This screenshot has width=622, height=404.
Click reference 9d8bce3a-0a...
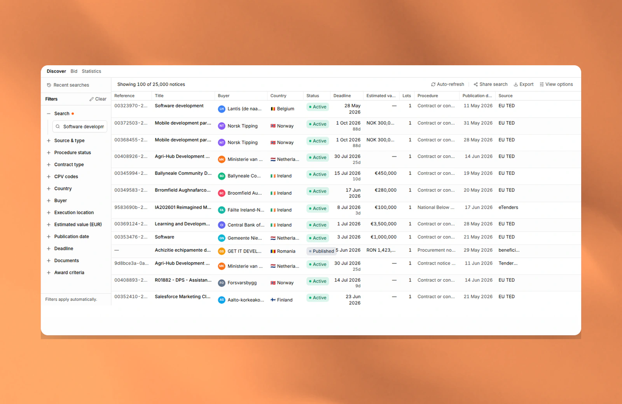pyautogui.click(x=131, y=263)
